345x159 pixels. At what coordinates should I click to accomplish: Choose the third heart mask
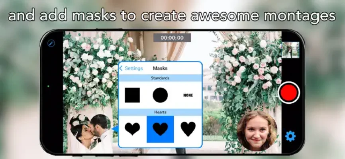click(x=188, y=129)
